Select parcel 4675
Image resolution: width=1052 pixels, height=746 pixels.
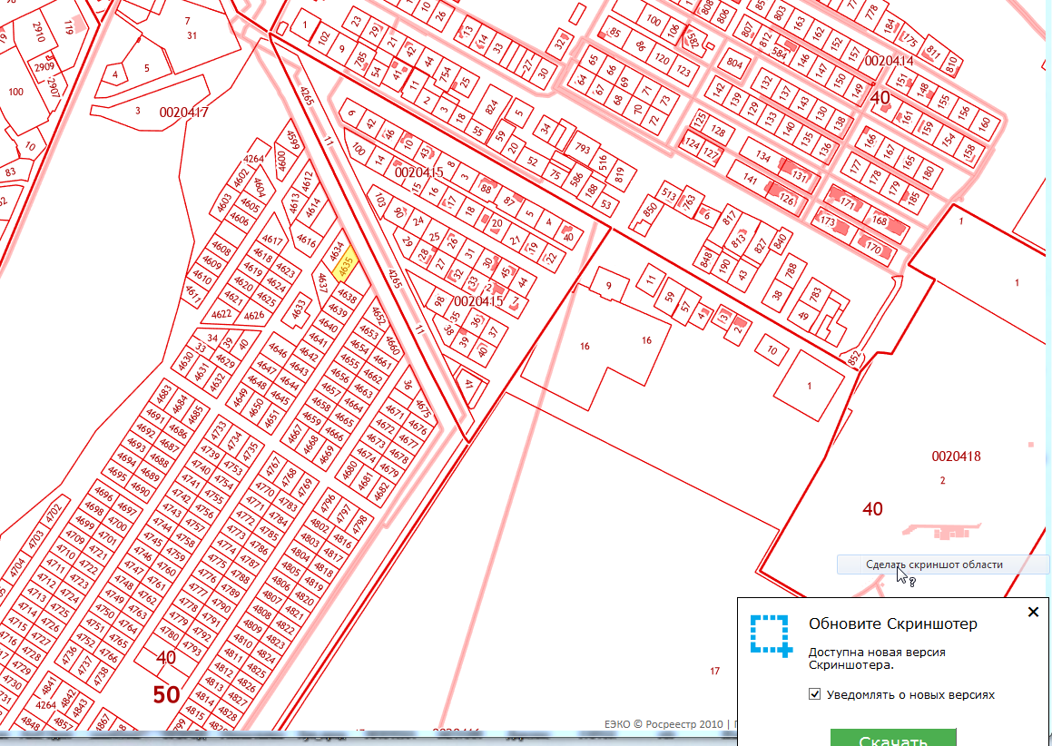[423, 408]
